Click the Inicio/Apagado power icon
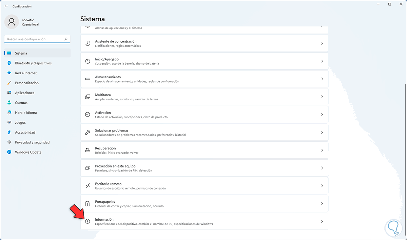The image size is (407, 240). click(88, 61)
